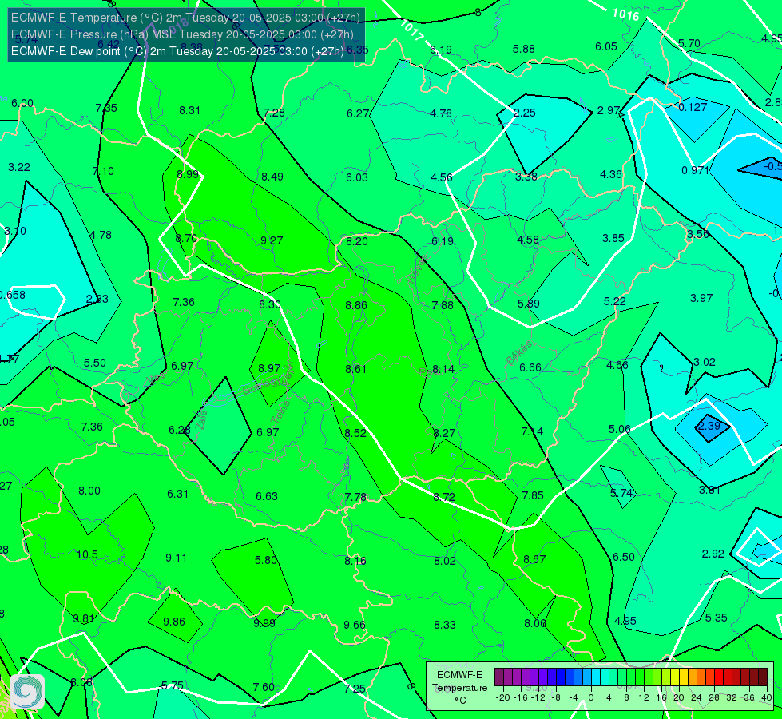Screen dimensions: 782x719
Task: Click the Heves county label
Action: click(x=418, y=268)
